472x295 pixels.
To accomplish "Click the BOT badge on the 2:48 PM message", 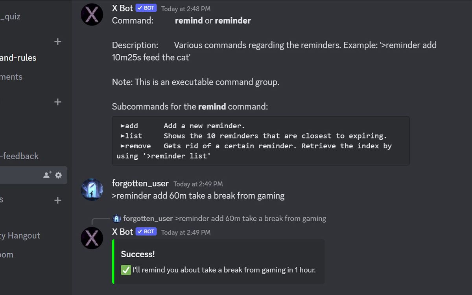I will pyautogui.click(x=146, y=8).
